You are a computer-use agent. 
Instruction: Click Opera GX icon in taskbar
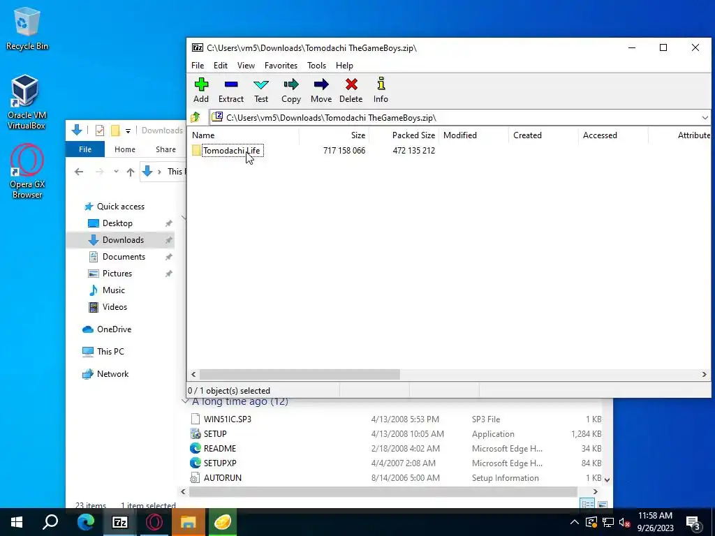tap(154, 522)
